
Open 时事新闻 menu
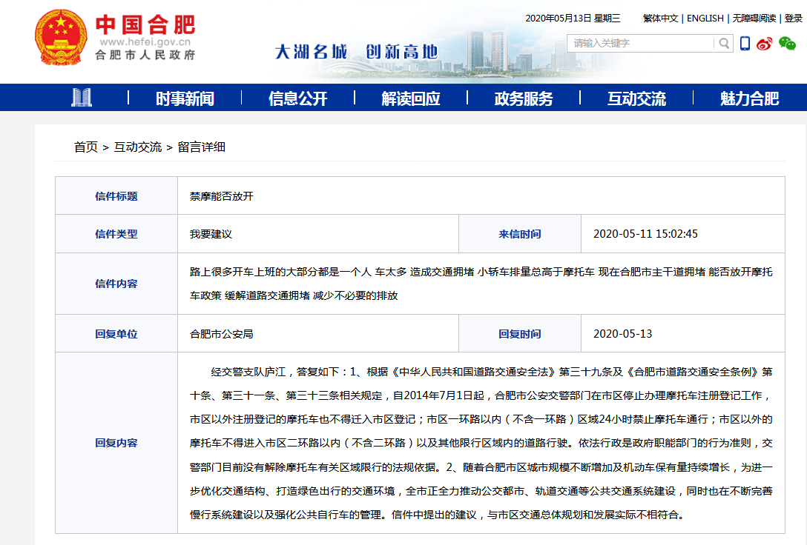click(185, 98)
